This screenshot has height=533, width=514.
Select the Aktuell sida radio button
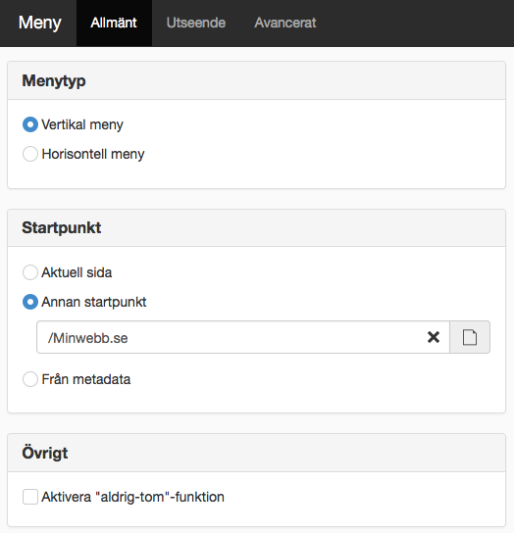click(30, 272)
